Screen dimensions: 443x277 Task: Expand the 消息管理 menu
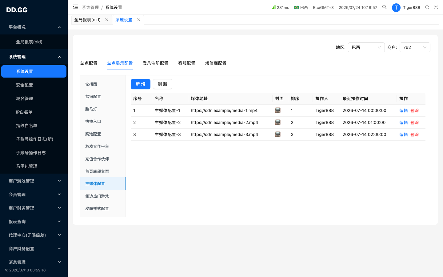34,262
